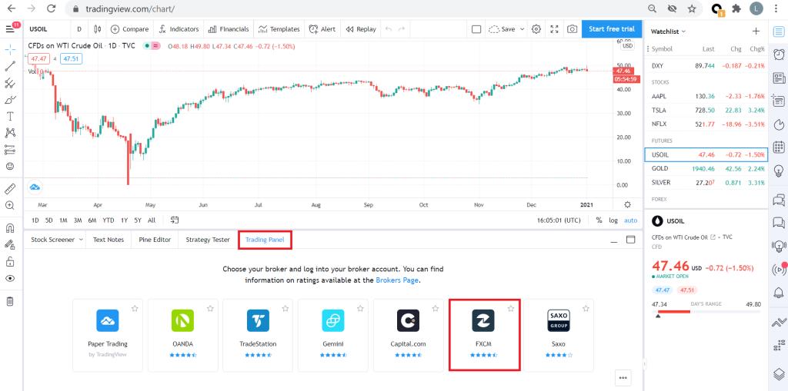Screen dimensions: 788x391
Task: Click the USOIL symbol search field
Action: pyautogui.click(x=47, y=29)
